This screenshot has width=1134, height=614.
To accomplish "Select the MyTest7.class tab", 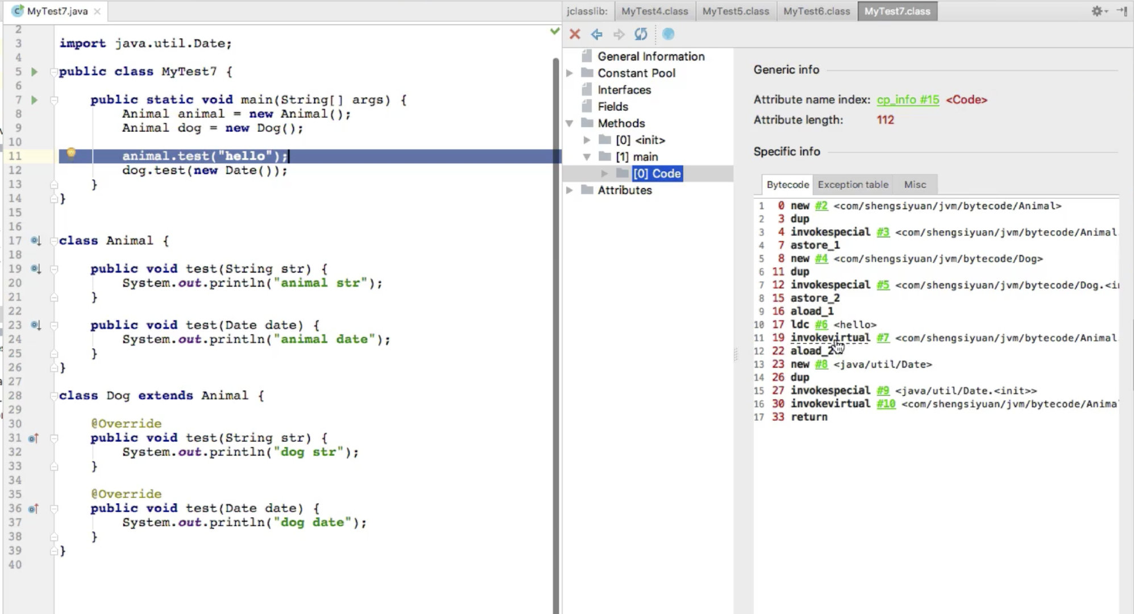I will pyautogui.click(x=897, y=11).
